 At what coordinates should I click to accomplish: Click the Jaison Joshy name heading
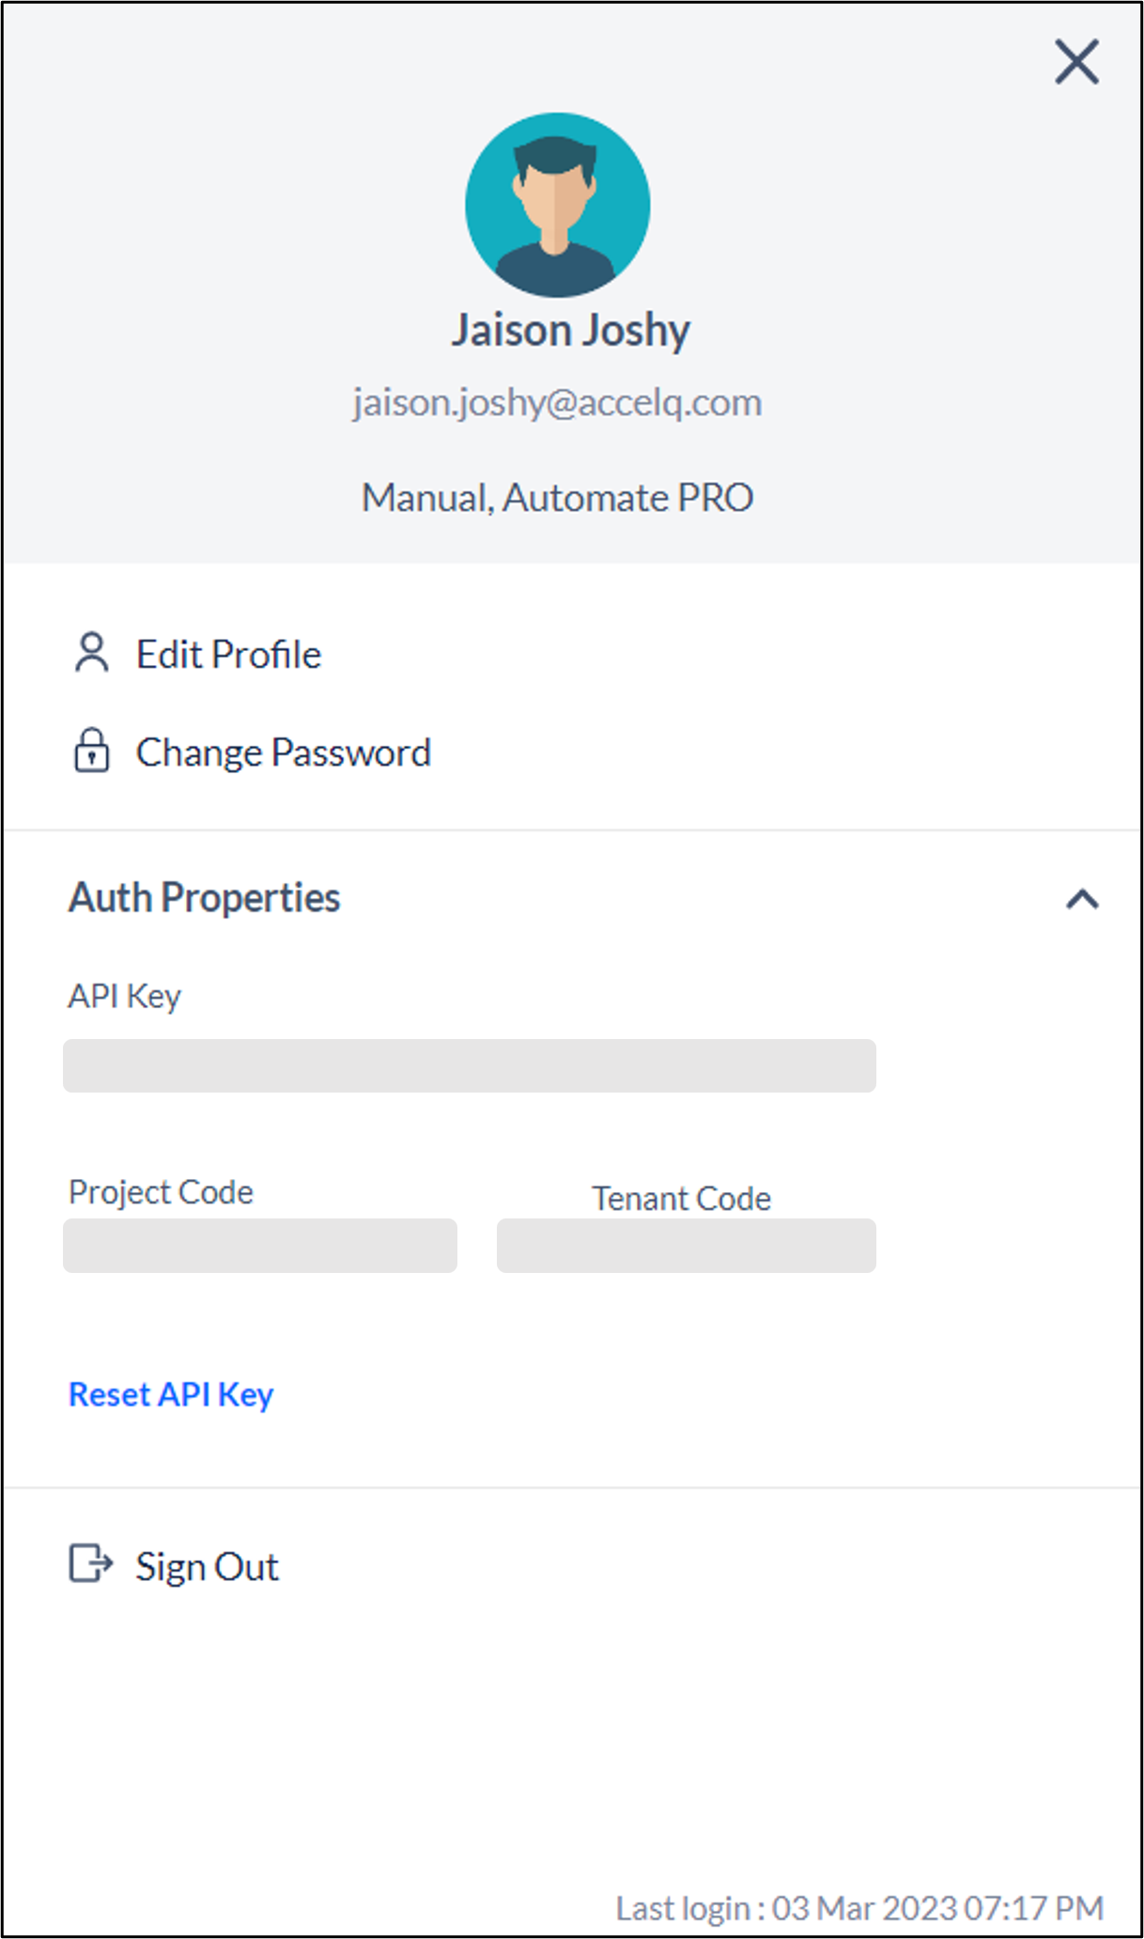pos(571,331)
